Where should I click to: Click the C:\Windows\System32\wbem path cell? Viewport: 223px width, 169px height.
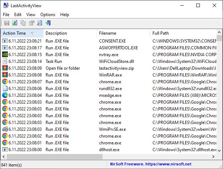(x=184, y=129)
